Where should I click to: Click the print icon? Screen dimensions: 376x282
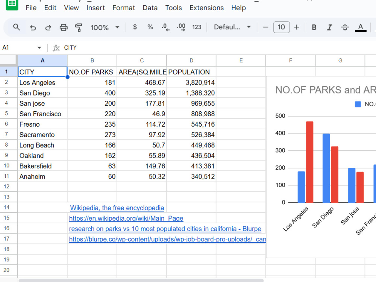(63, 27)
